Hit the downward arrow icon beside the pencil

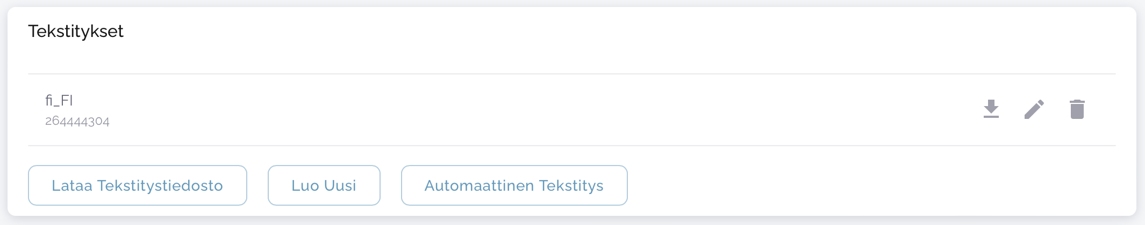click(991, 109)
